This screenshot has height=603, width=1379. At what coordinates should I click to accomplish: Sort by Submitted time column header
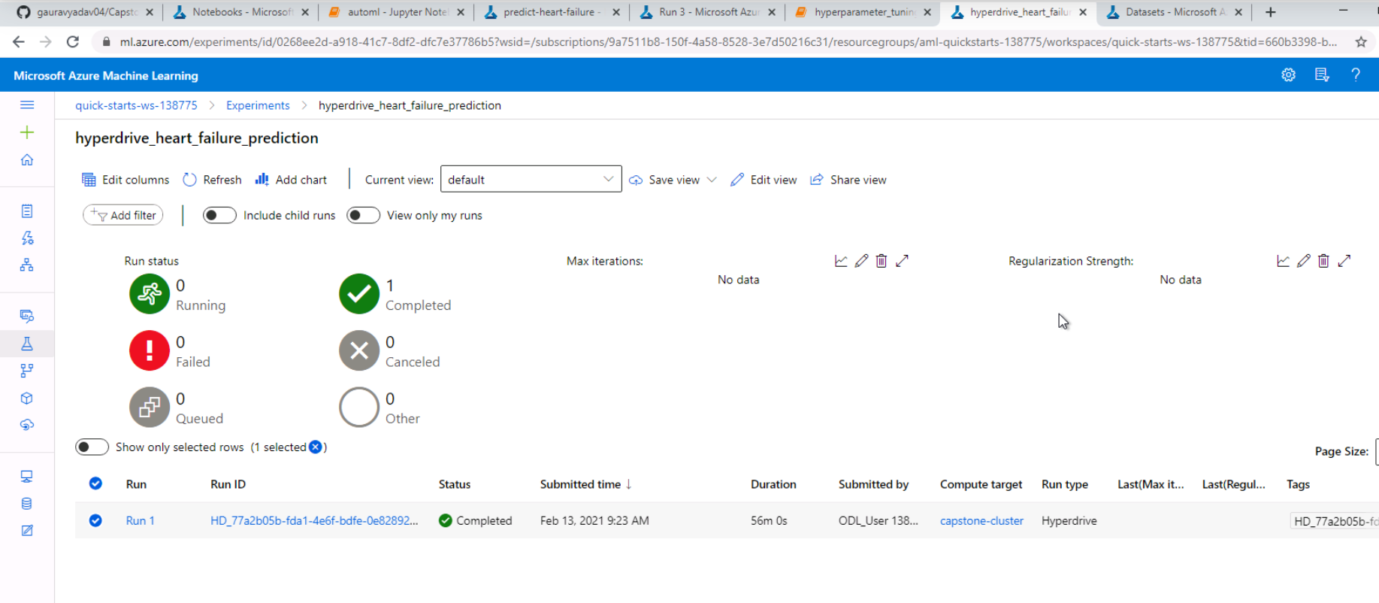point(585,484)
